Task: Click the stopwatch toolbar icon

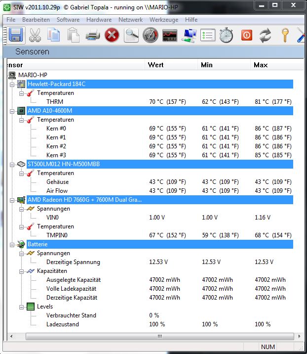Action: [227, 35]
